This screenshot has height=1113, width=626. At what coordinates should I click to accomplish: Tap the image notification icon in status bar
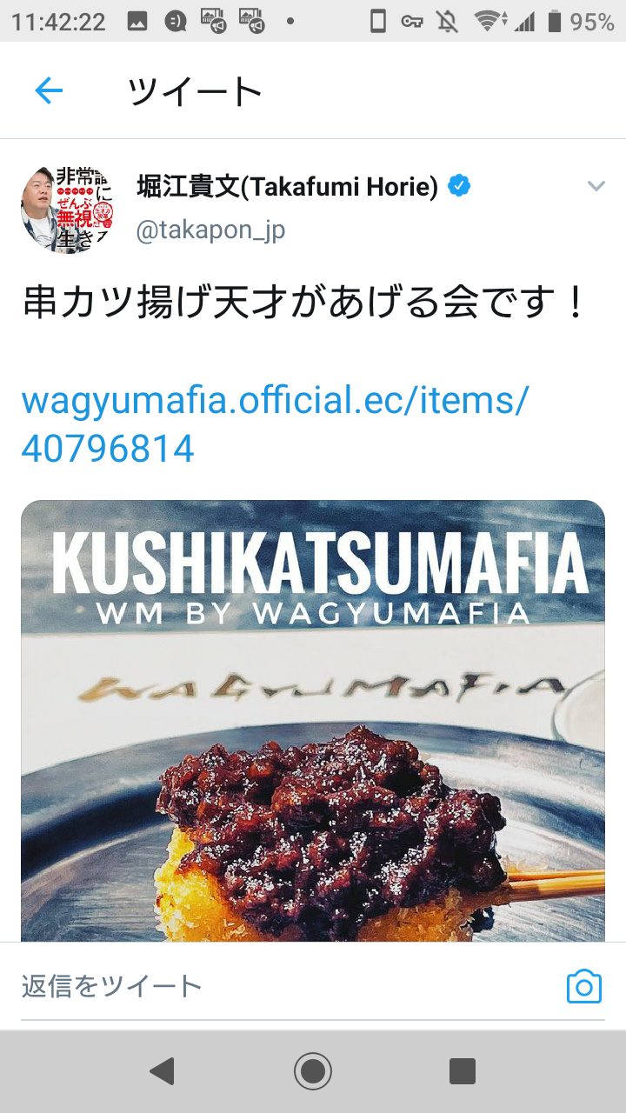point(137,22)
